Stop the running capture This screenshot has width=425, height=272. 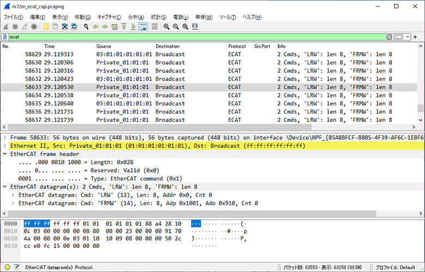pyautogui.click(x=15, y=27)
